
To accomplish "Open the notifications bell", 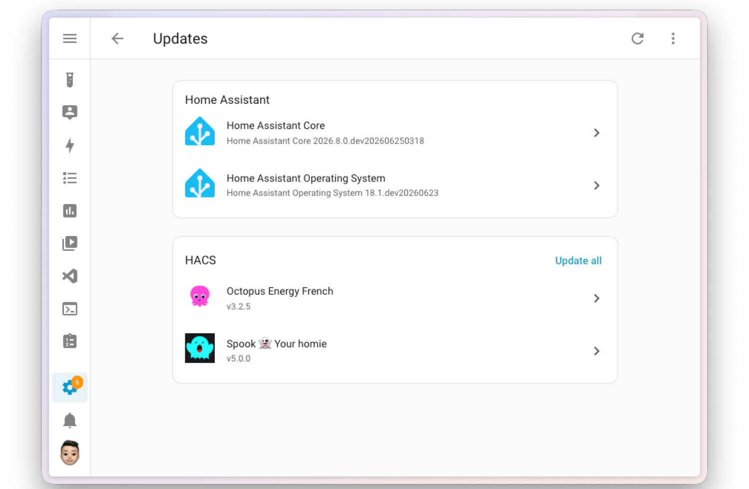I will [69, 421].
